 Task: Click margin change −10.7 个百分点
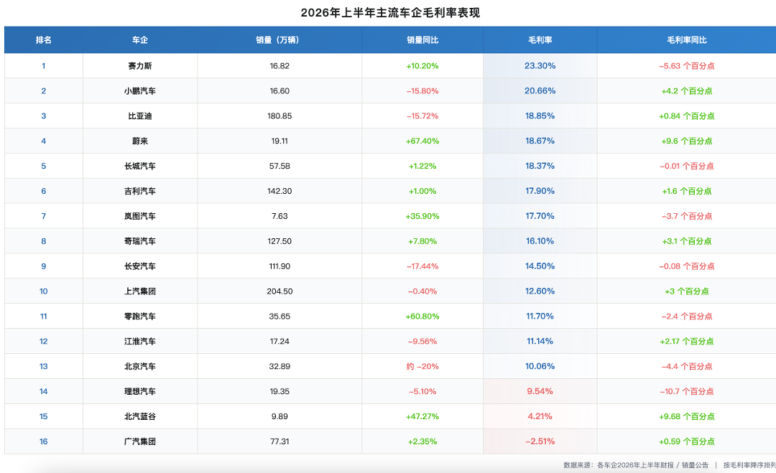tap(686, 391)
